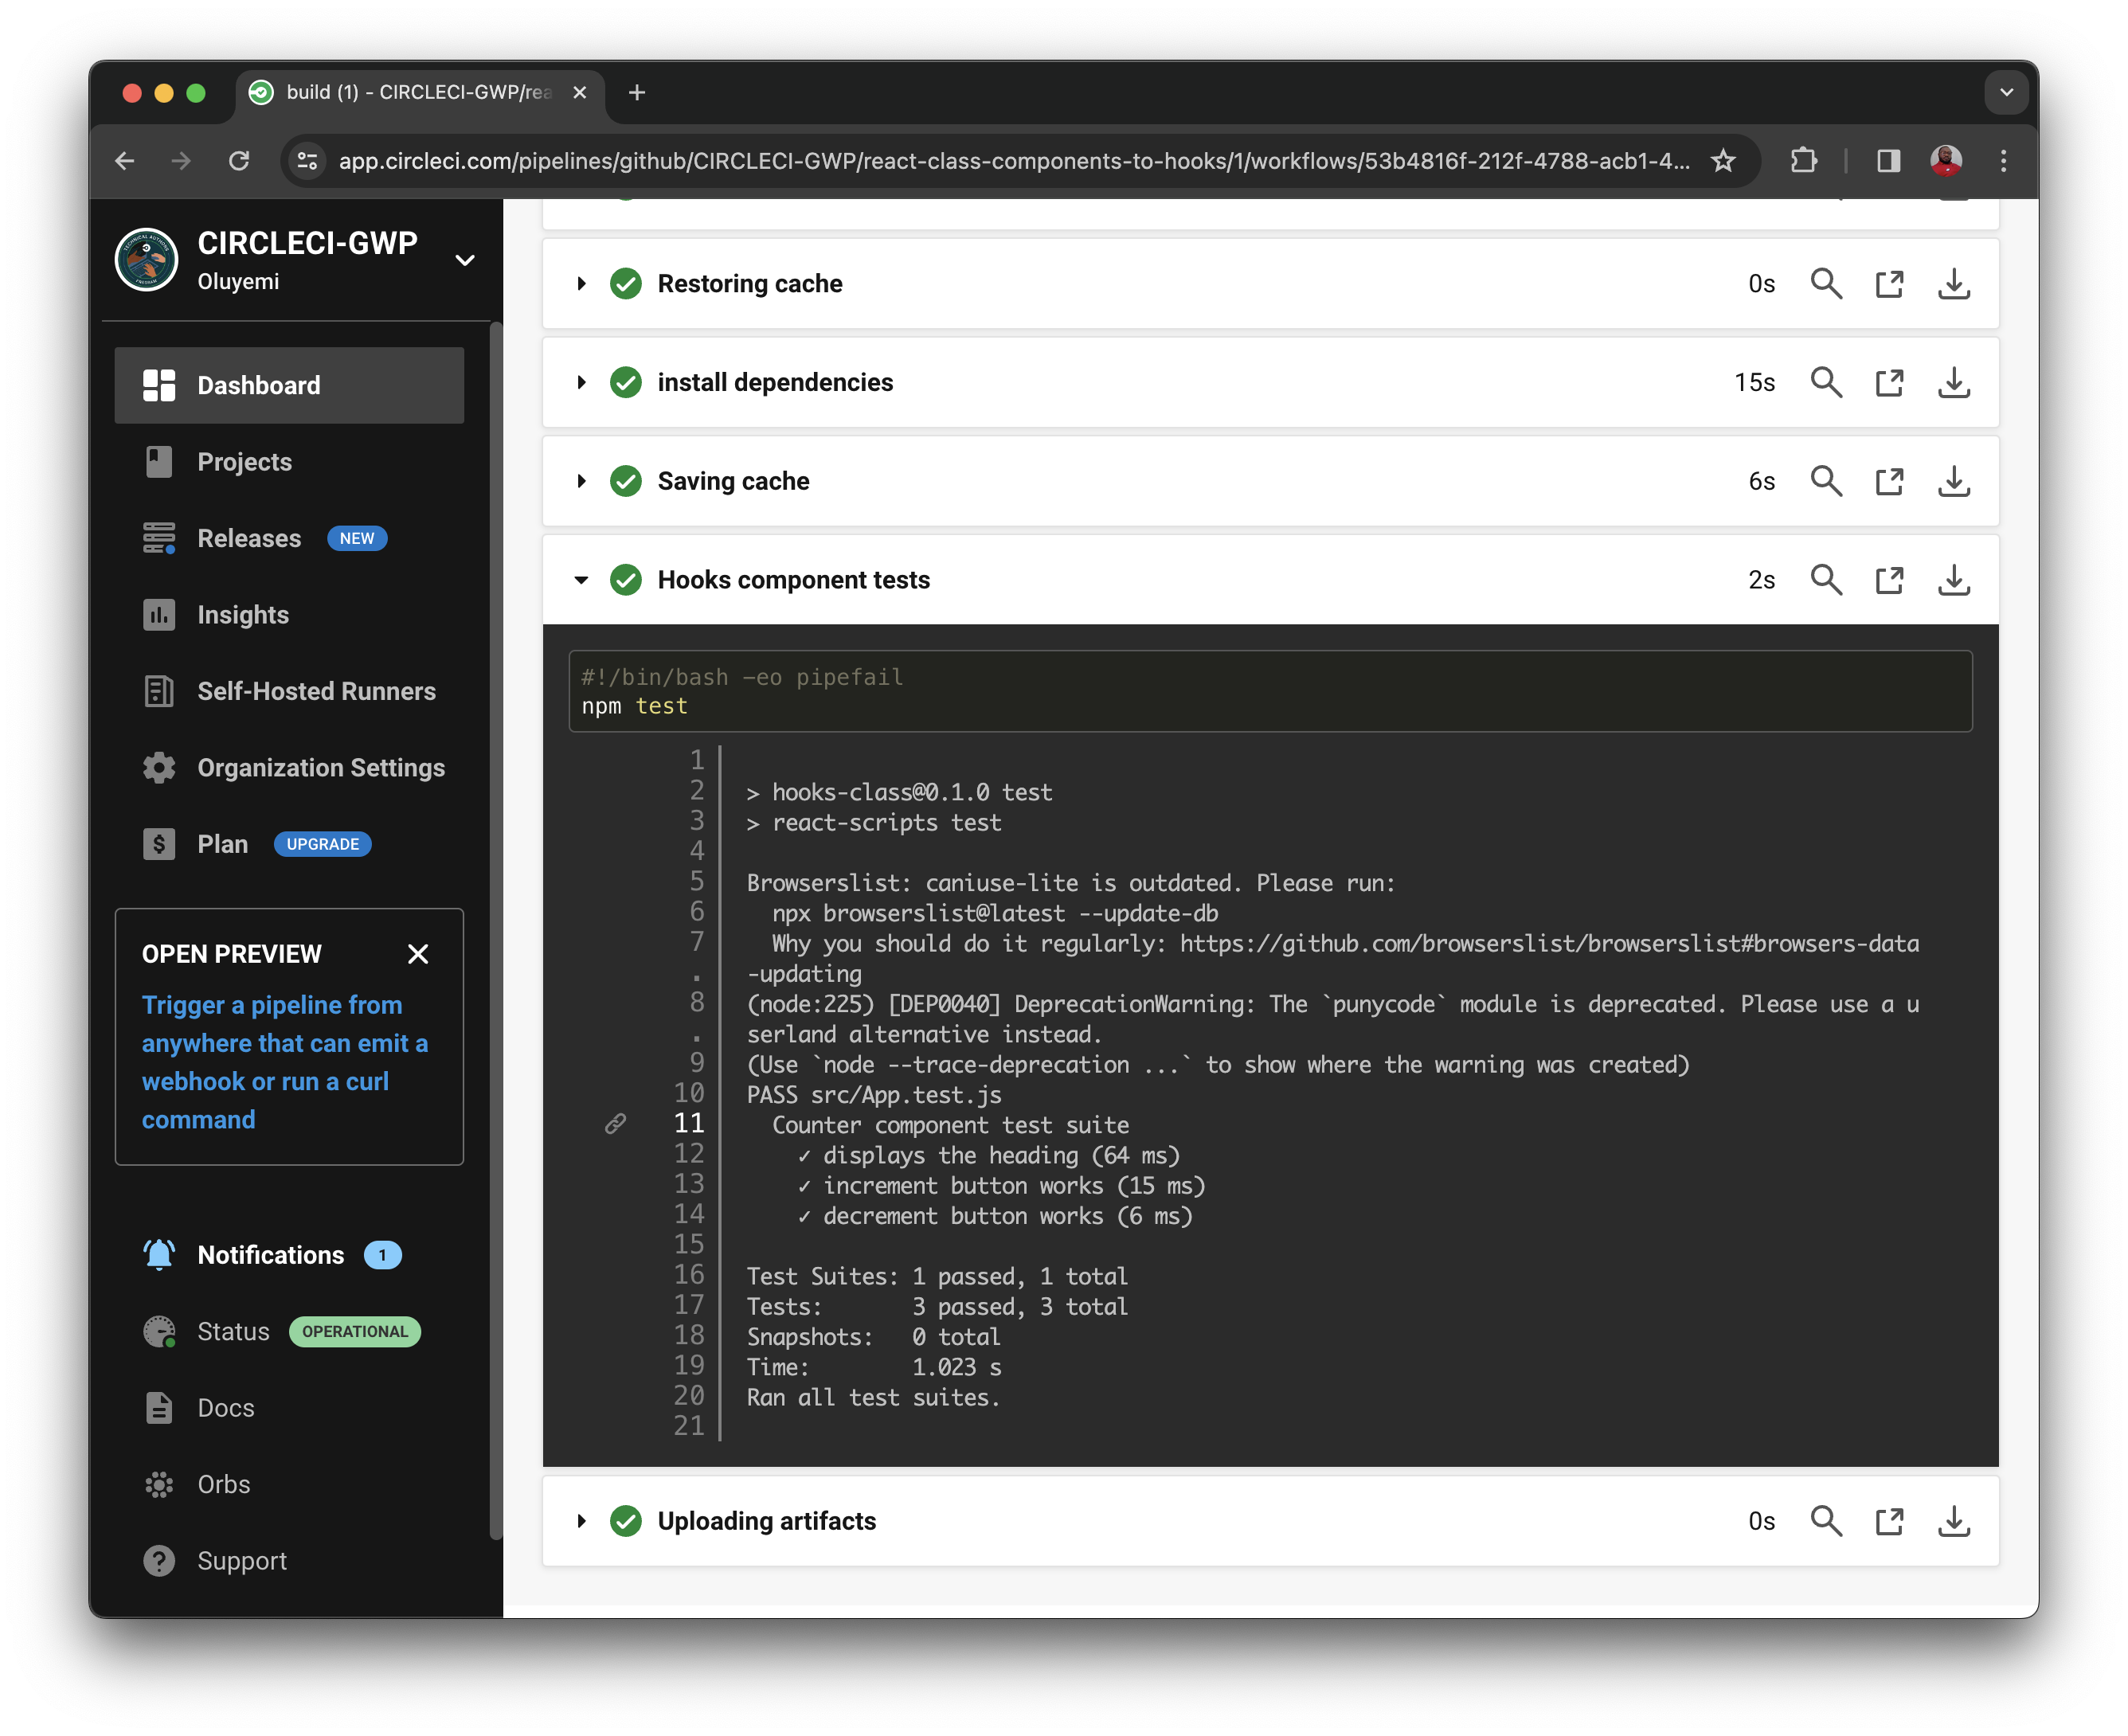Open Restoring cache step in new tab

tap(1889, 283)
